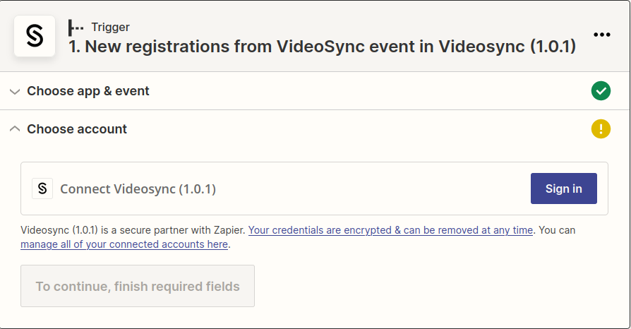Collapse section using chevron beside Choose account
Viewport: 631px width, 329px height.
click(15, 129)
